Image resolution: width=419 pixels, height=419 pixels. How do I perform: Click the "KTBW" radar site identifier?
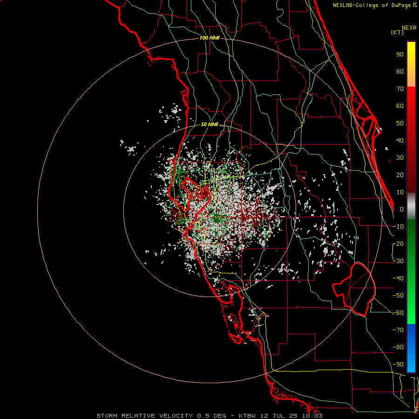coord(247,416)
